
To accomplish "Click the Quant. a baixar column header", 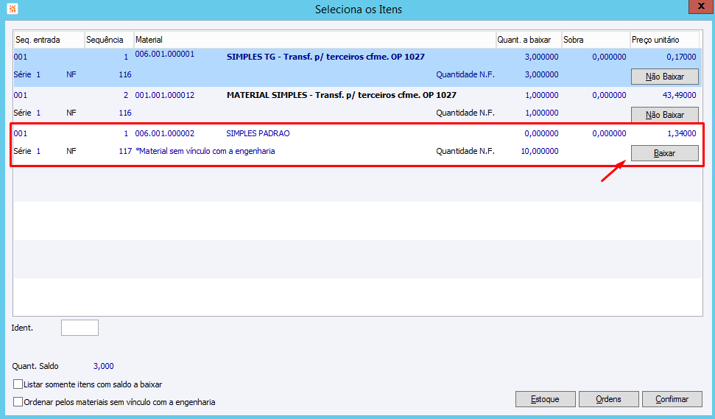I will click(x=529, y=40).
